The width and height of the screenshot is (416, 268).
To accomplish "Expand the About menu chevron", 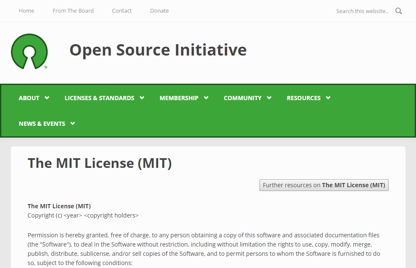I will (x=47, y=98).
